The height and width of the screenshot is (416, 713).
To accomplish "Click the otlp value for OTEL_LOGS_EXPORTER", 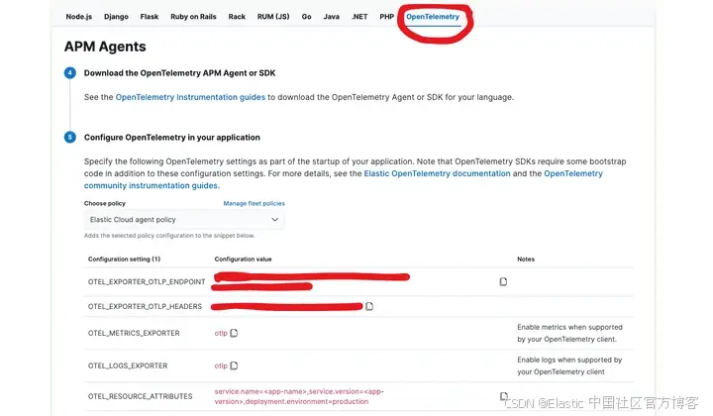I will tap(221, 366).
